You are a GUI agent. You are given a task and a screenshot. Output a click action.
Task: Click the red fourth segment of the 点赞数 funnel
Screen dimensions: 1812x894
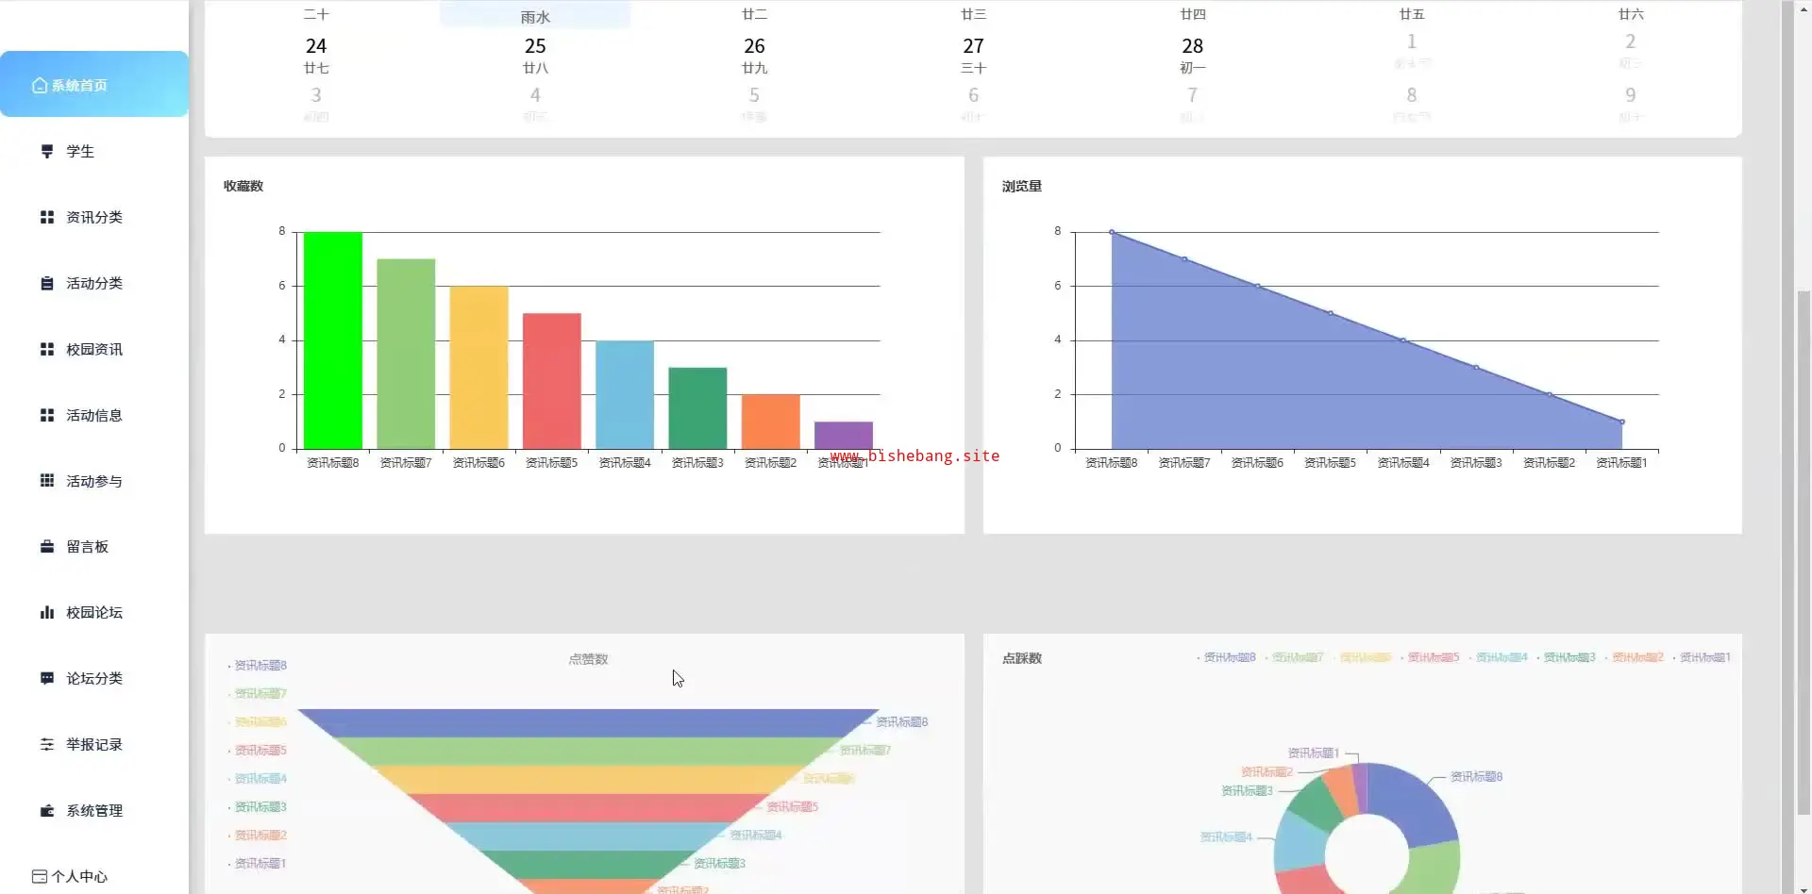(588, 808)
